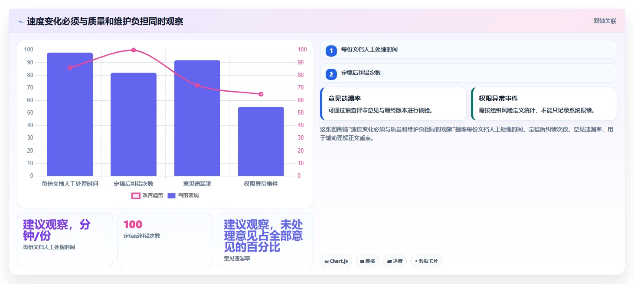Image resolution: width=634 pixels, height=284 pixels.
Task: Click the 数据卡片 tag
Action: [426, 261]
